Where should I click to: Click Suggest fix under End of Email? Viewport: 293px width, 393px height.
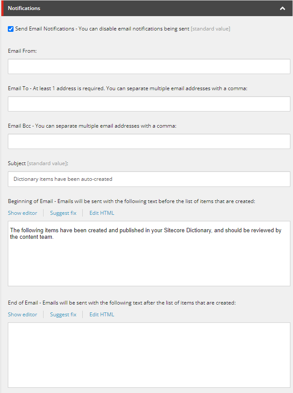tap(63, 314)
